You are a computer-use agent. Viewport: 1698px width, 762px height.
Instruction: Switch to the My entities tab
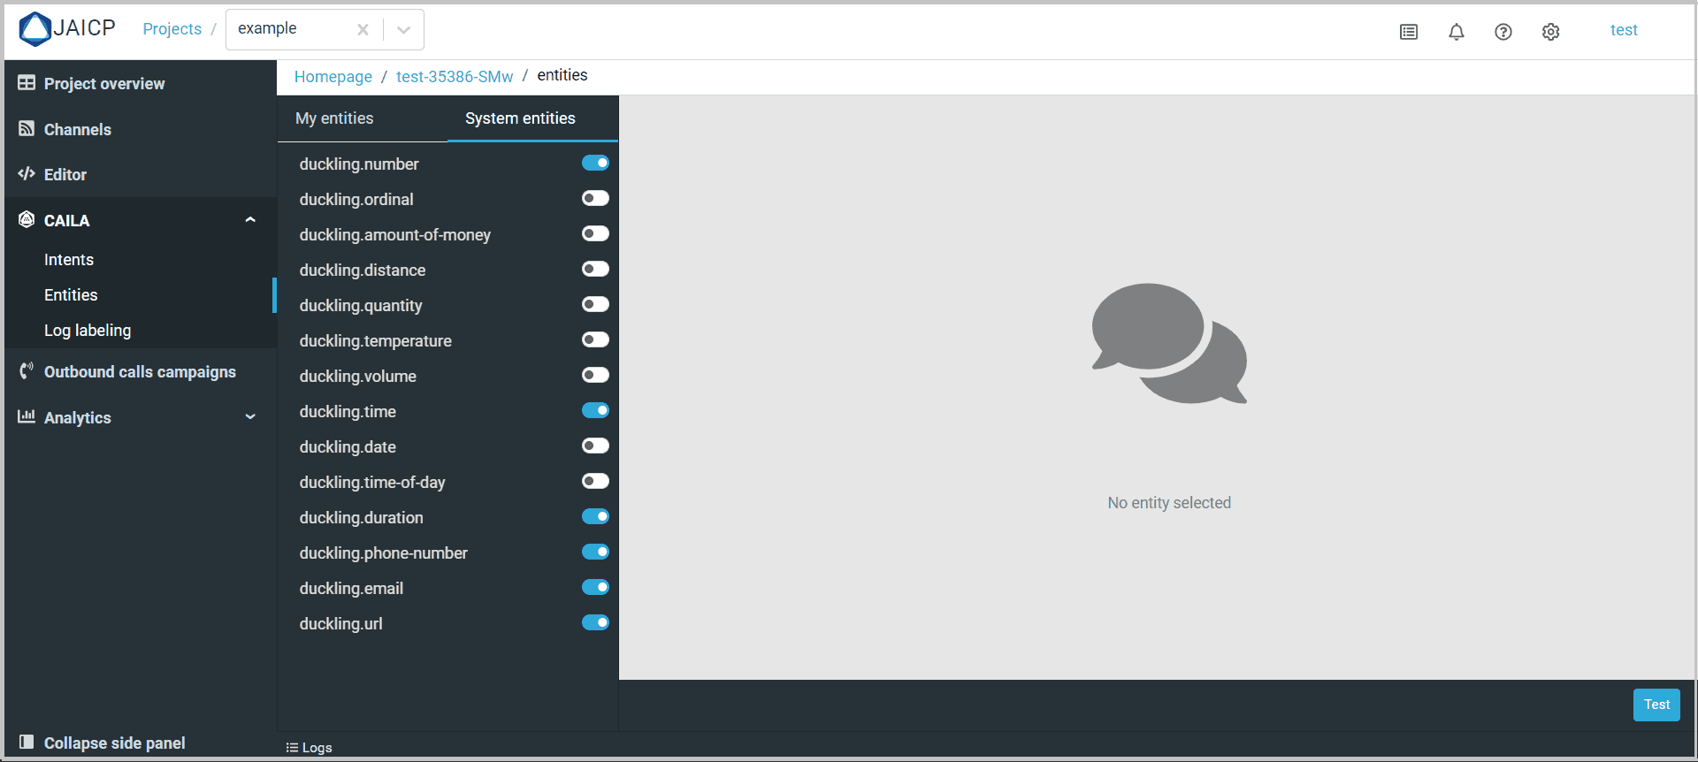coord(334,118)
